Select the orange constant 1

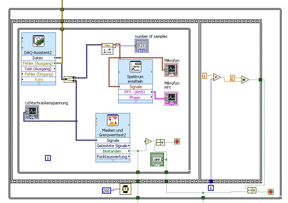204,76
